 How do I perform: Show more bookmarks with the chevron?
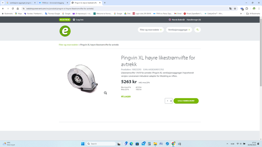pyautogui.click(x=241, y=14)
